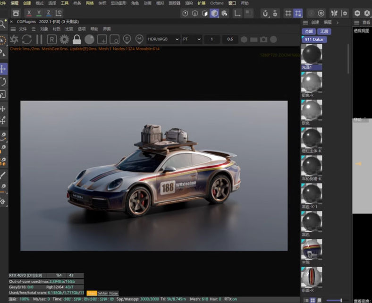Viewport: 372px width, 303px height.
Task: Open the Live Viewer 选项 menu
Action: (82, 29)
